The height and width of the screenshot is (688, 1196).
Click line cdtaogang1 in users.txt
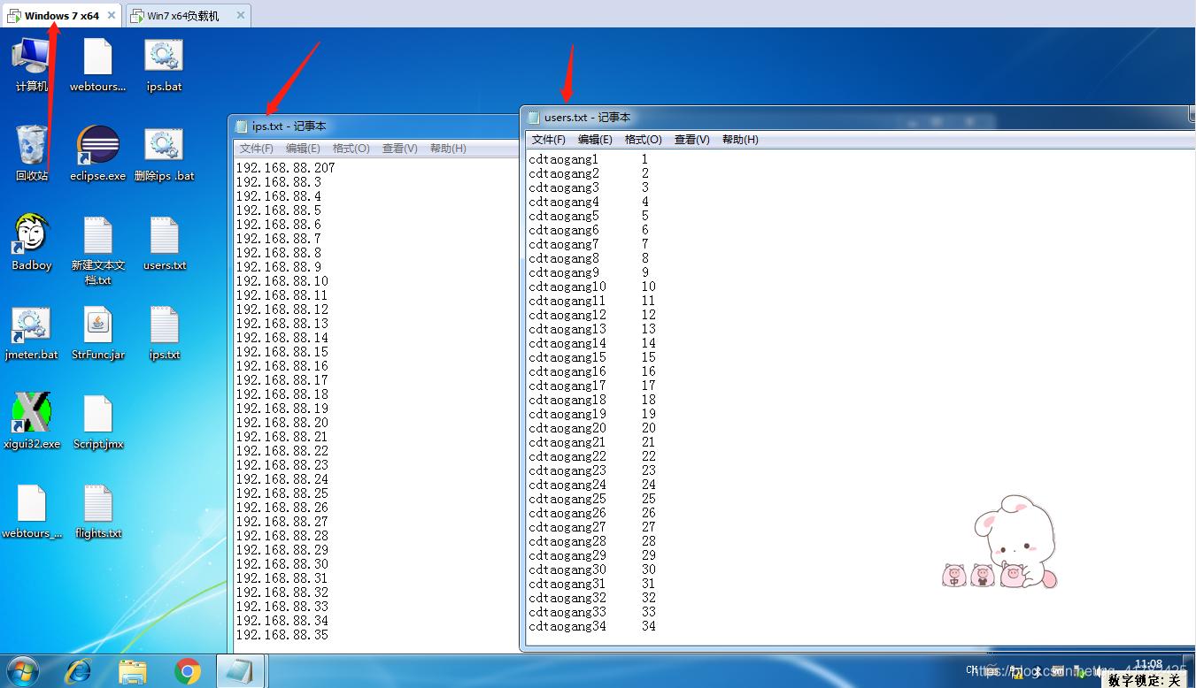pyautogui.click(x=563, y=159)
